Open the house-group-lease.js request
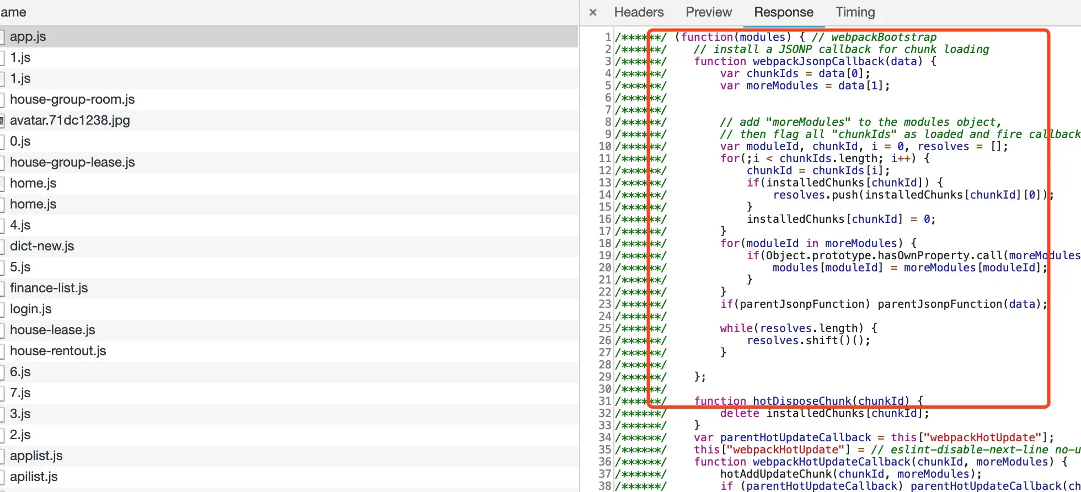The image size is (1081, 492). (289, 162)
